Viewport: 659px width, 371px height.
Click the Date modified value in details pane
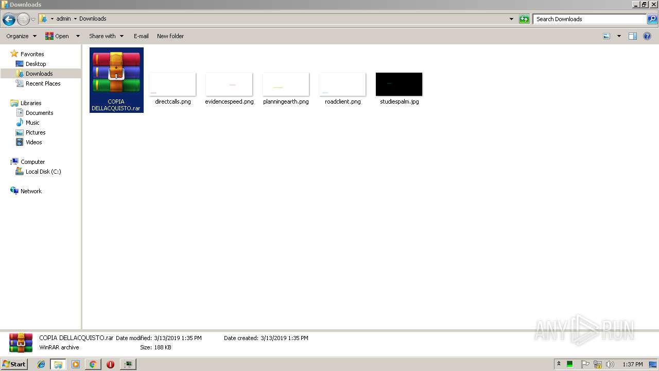click(x=178, y=338)
